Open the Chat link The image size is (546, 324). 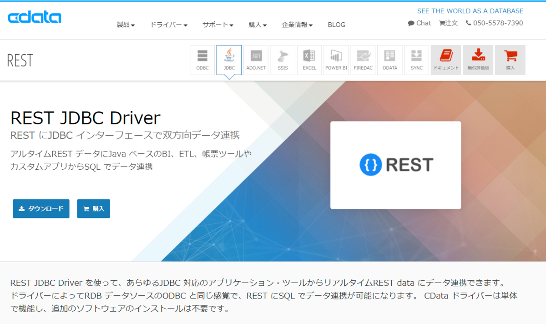coord(420,23)
